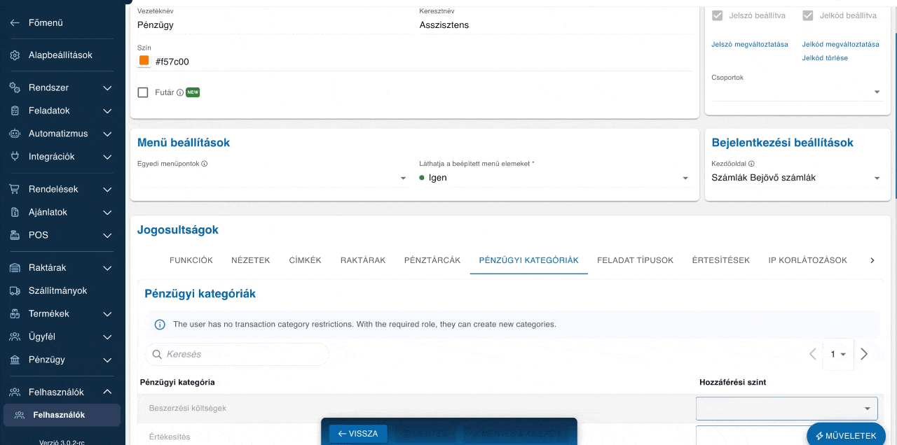Toggle the Jelszó beállítva checkbox
Screen dimensions: 897x445
coord(717,15)
